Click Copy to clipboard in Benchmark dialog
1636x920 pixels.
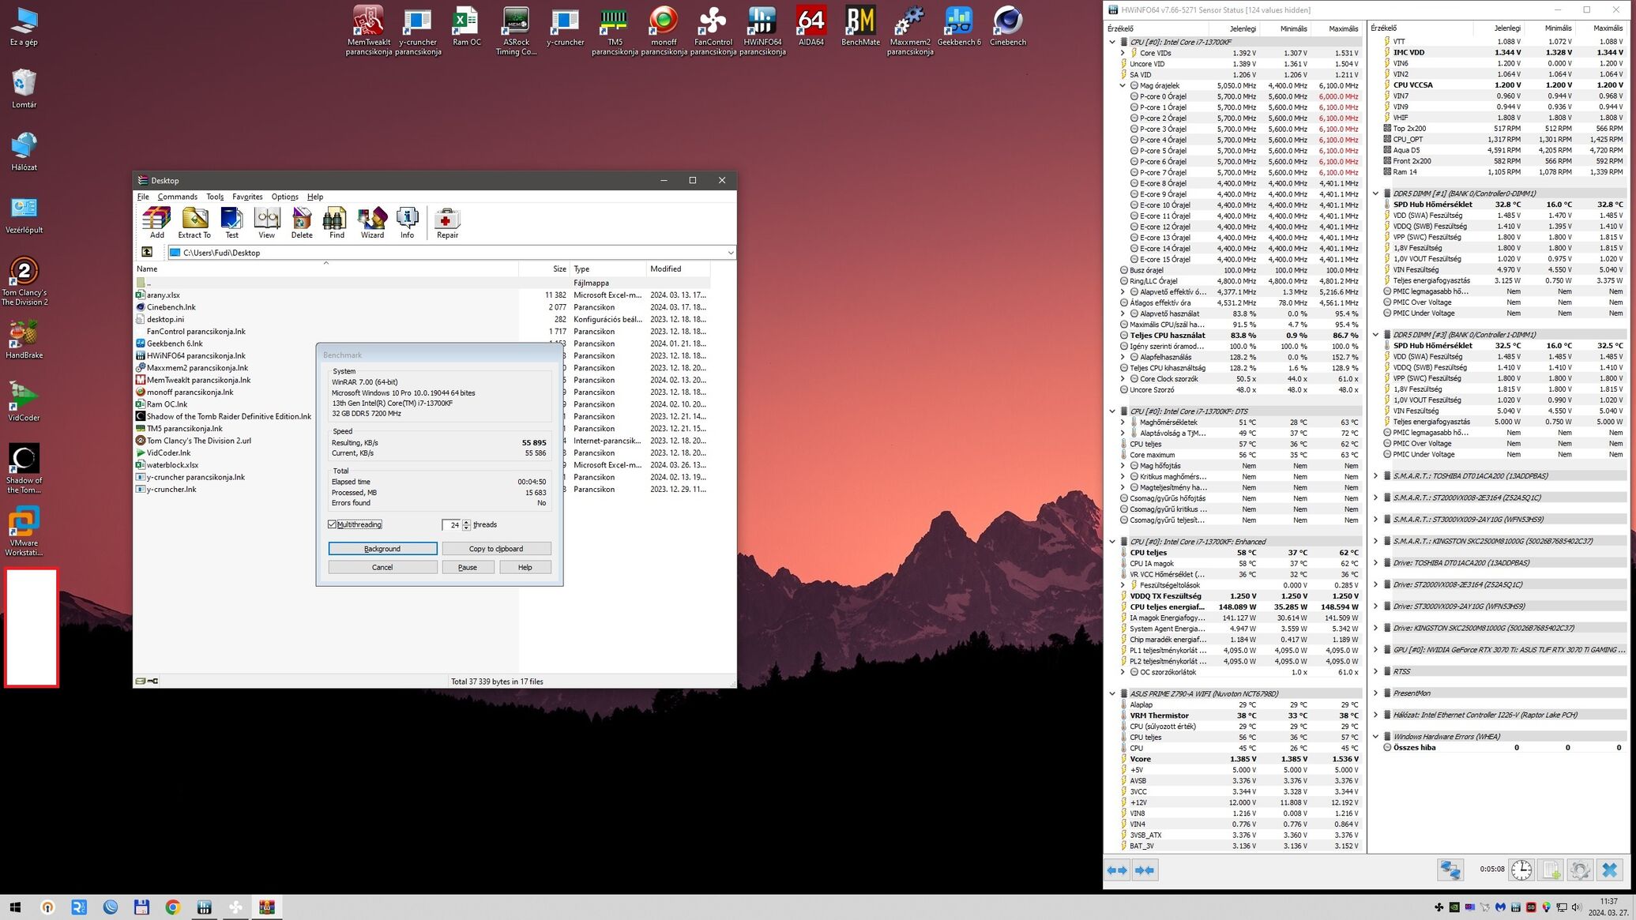(x=496, y=549)
